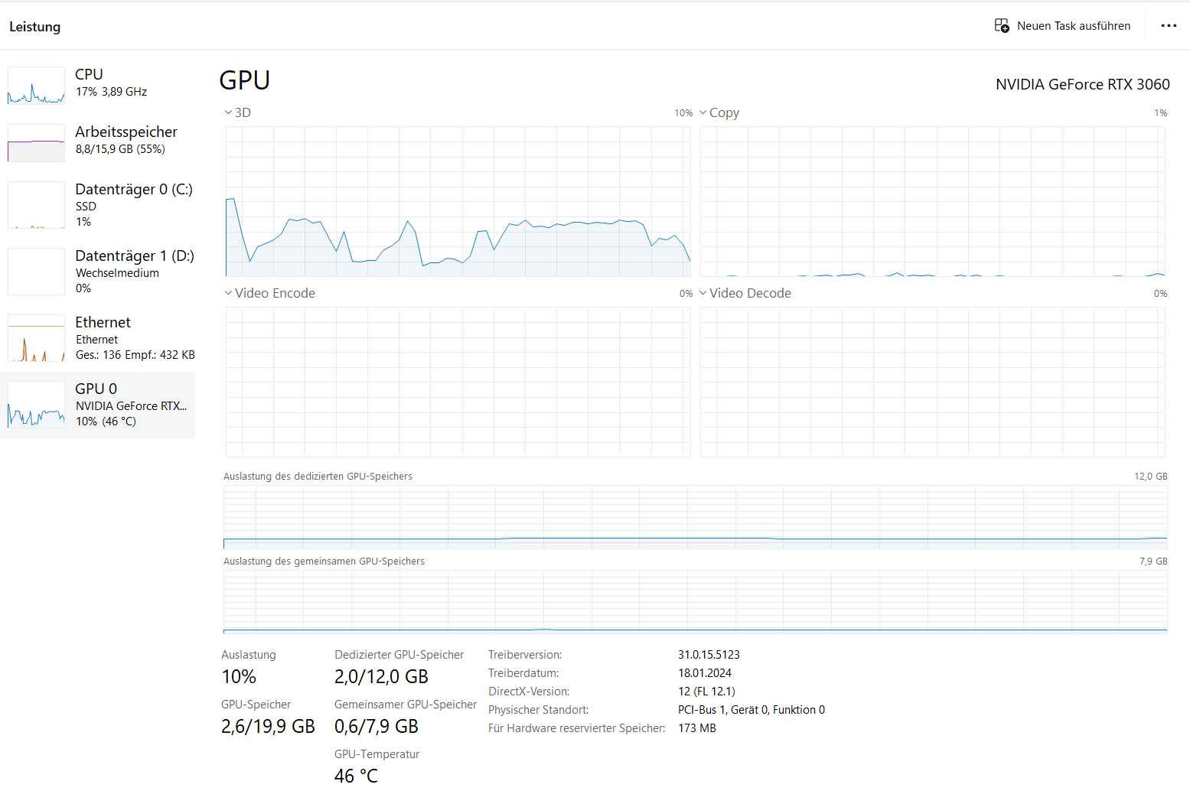Viewport: 1190px width, 804px height.
Task: Select the Datenträger 0 (C:) thumbnail graph
Action: (x=36, y=205)
